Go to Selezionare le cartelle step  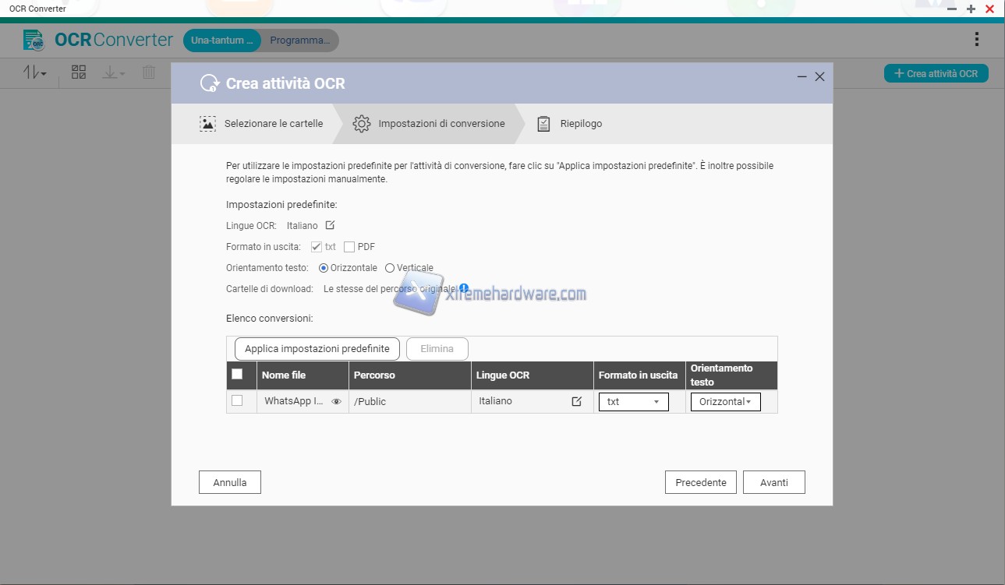[x=261, y=124]
